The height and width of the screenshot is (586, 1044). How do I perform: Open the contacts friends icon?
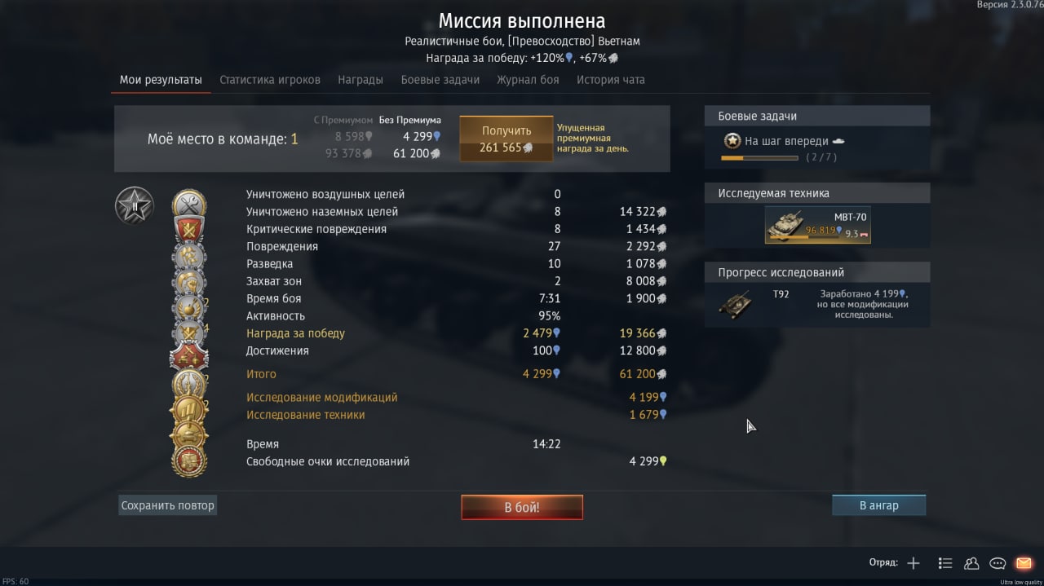(971, 563)
